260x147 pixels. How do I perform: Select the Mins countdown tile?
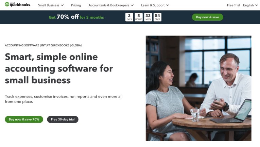tap(148, 17)
